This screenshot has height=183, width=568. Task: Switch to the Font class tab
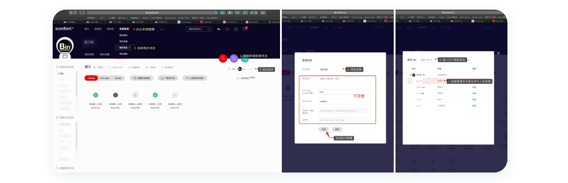point(105,78)
